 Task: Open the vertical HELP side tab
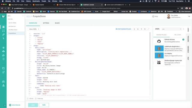(188, 58)
